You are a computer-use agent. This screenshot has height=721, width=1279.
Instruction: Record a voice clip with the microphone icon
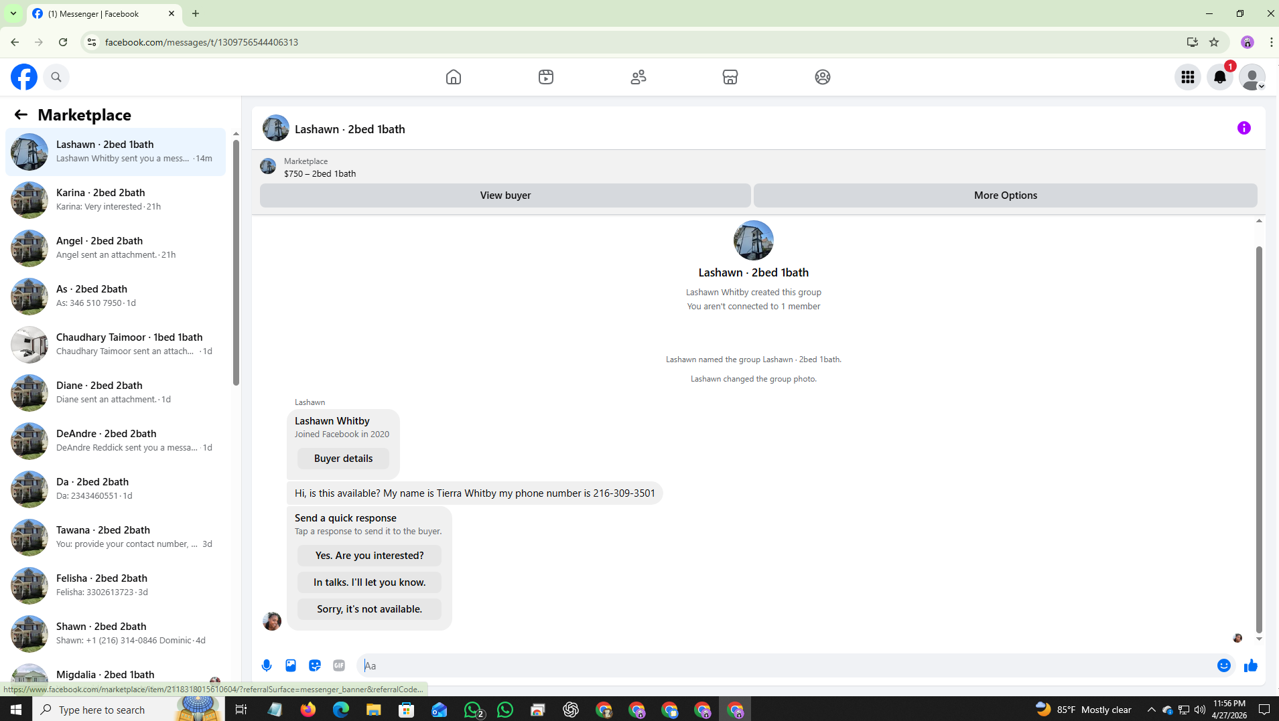point(267,665)
